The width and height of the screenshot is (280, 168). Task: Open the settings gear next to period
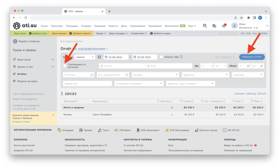coord(99,57)
